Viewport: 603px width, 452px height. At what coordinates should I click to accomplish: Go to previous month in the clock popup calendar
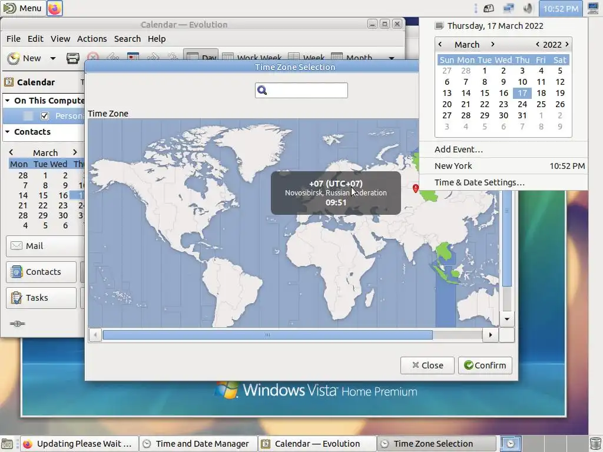pyautogui.click(x=440, y=44)
